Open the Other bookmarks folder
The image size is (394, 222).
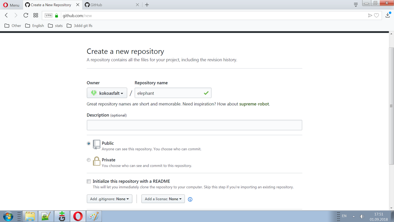13,26
